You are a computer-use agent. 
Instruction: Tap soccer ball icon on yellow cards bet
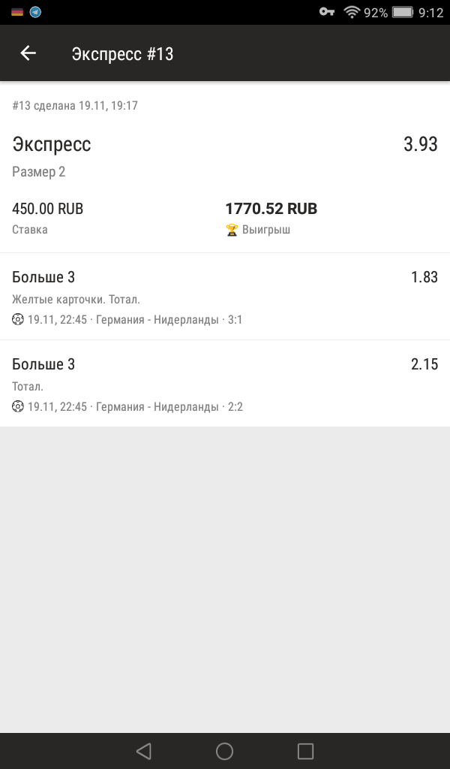[18, 320]
